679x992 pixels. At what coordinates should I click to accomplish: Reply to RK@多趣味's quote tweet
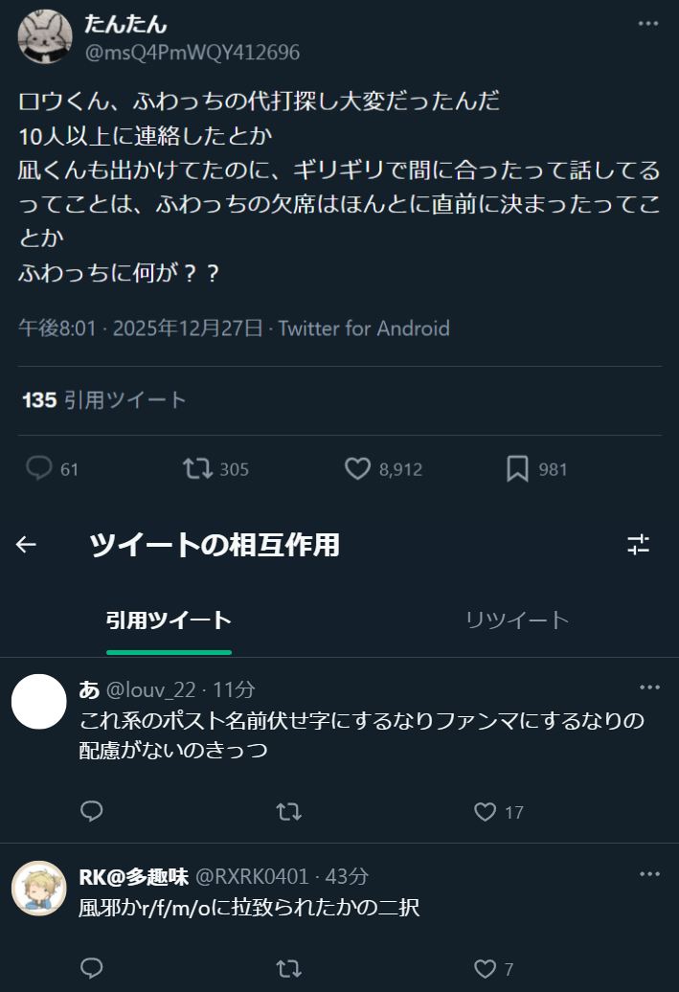point(91,969)
